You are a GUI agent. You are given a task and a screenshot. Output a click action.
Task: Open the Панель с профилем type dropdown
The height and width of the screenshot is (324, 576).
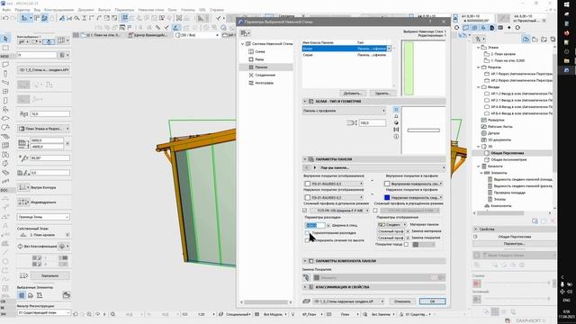(x=344, y=111)
